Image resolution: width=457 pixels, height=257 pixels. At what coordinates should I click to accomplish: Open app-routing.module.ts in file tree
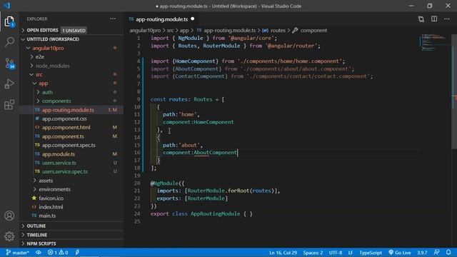71,110
